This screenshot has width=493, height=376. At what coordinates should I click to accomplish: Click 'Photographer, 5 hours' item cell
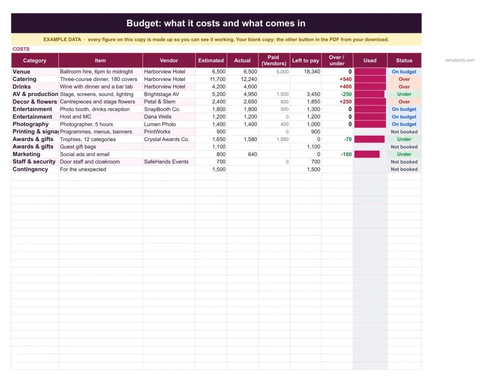click(x=101, y=124)
